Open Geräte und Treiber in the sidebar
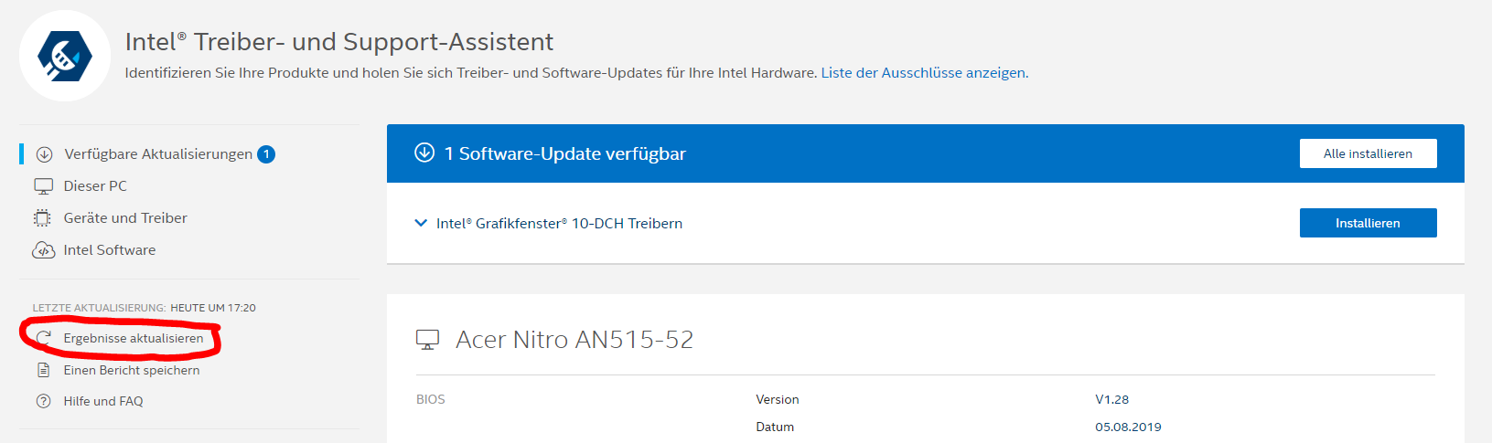The height and width of the screenshot is (443, 1492). (x=125, y=218)
